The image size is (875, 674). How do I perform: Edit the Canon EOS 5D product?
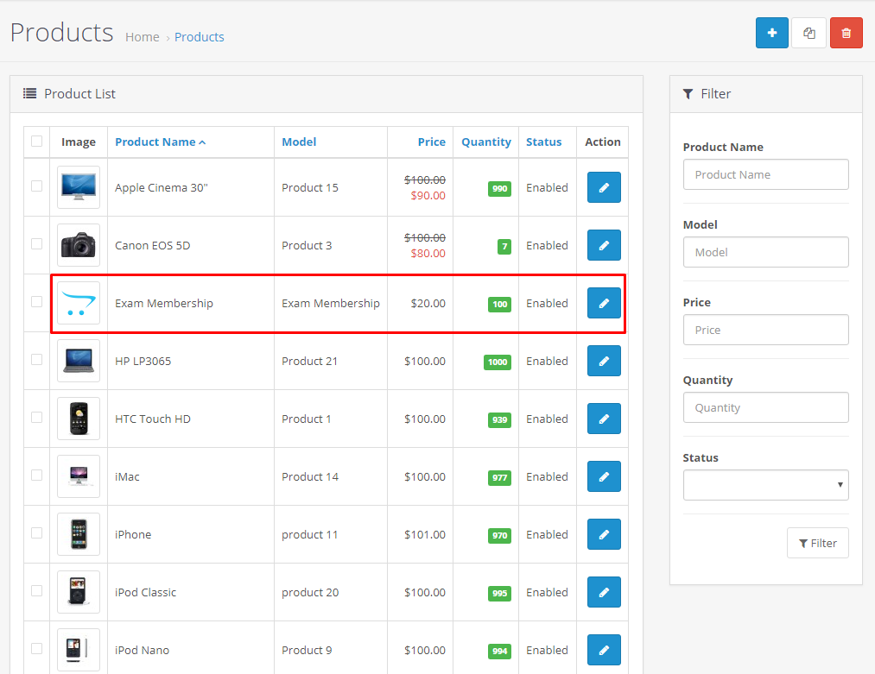pos(604,245)
